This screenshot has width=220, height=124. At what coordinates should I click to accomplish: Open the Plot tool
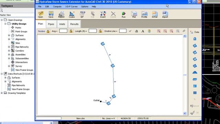[134, 14]
